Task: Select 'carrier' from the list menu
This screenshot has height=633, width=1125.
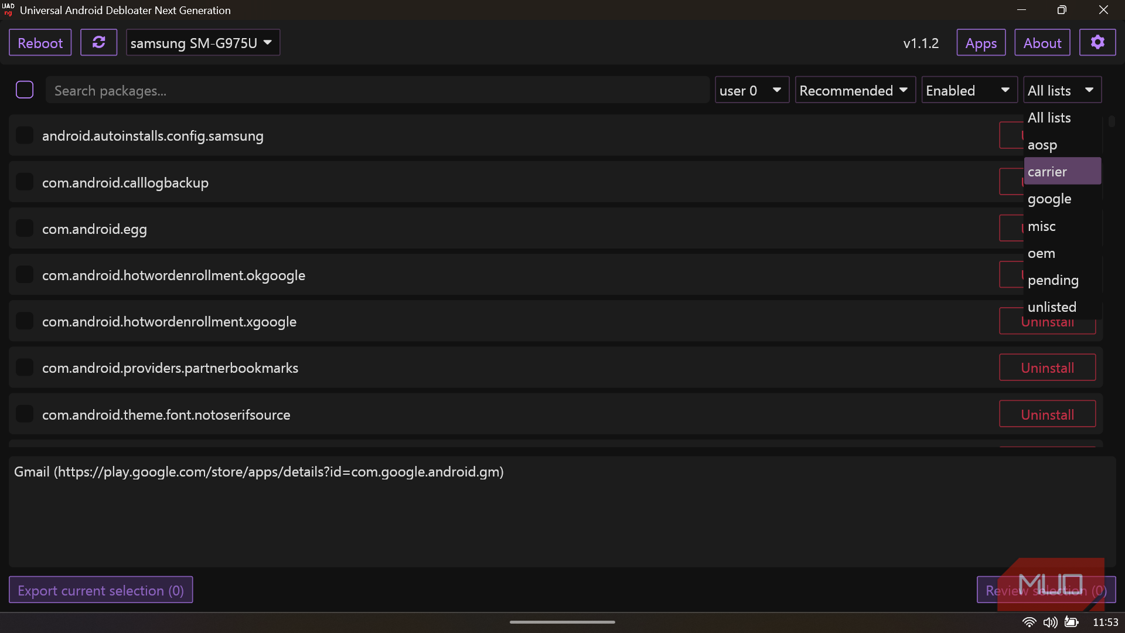Action: click(x=1062, y=171)
